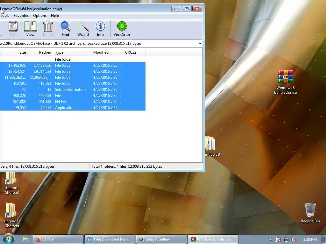
Task: Open the View toolbar icon
Action: pos(30,29)
